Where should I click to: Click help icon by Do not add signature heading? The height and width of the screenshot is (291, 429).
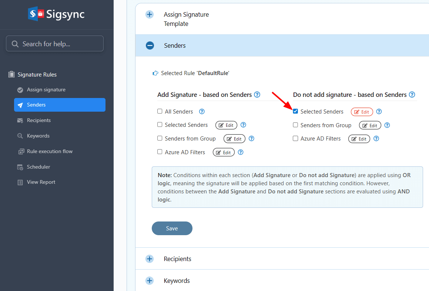tap(412, 95)
